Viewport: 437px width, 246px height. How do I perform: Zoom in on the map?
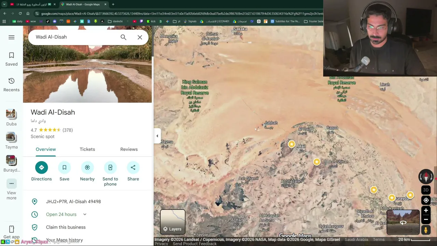tap(426, 211)
